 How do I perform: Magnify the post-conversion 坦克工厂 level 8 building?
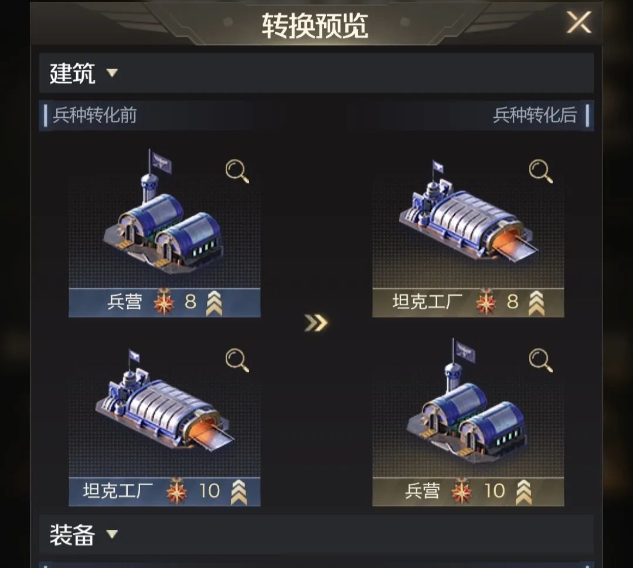pyautogui.click(x=540, y=171)
